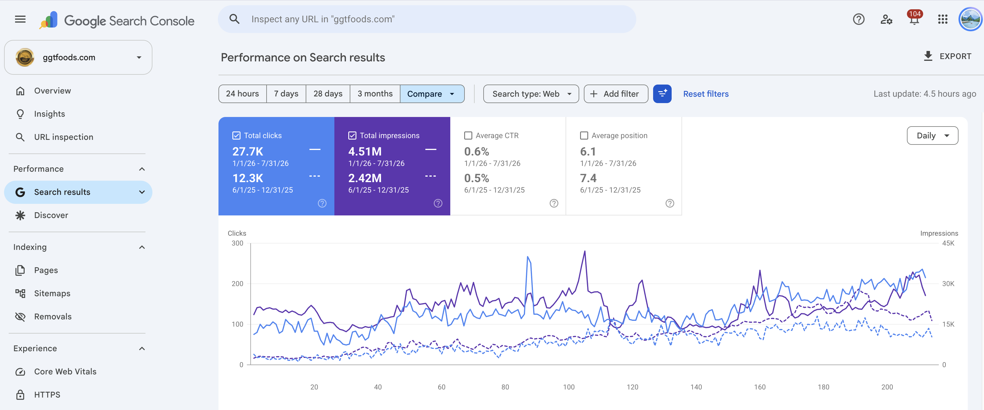Screen dimensions: 984x410
Task: Click help icon in Average CTR card
Action: tap(553, 204)
